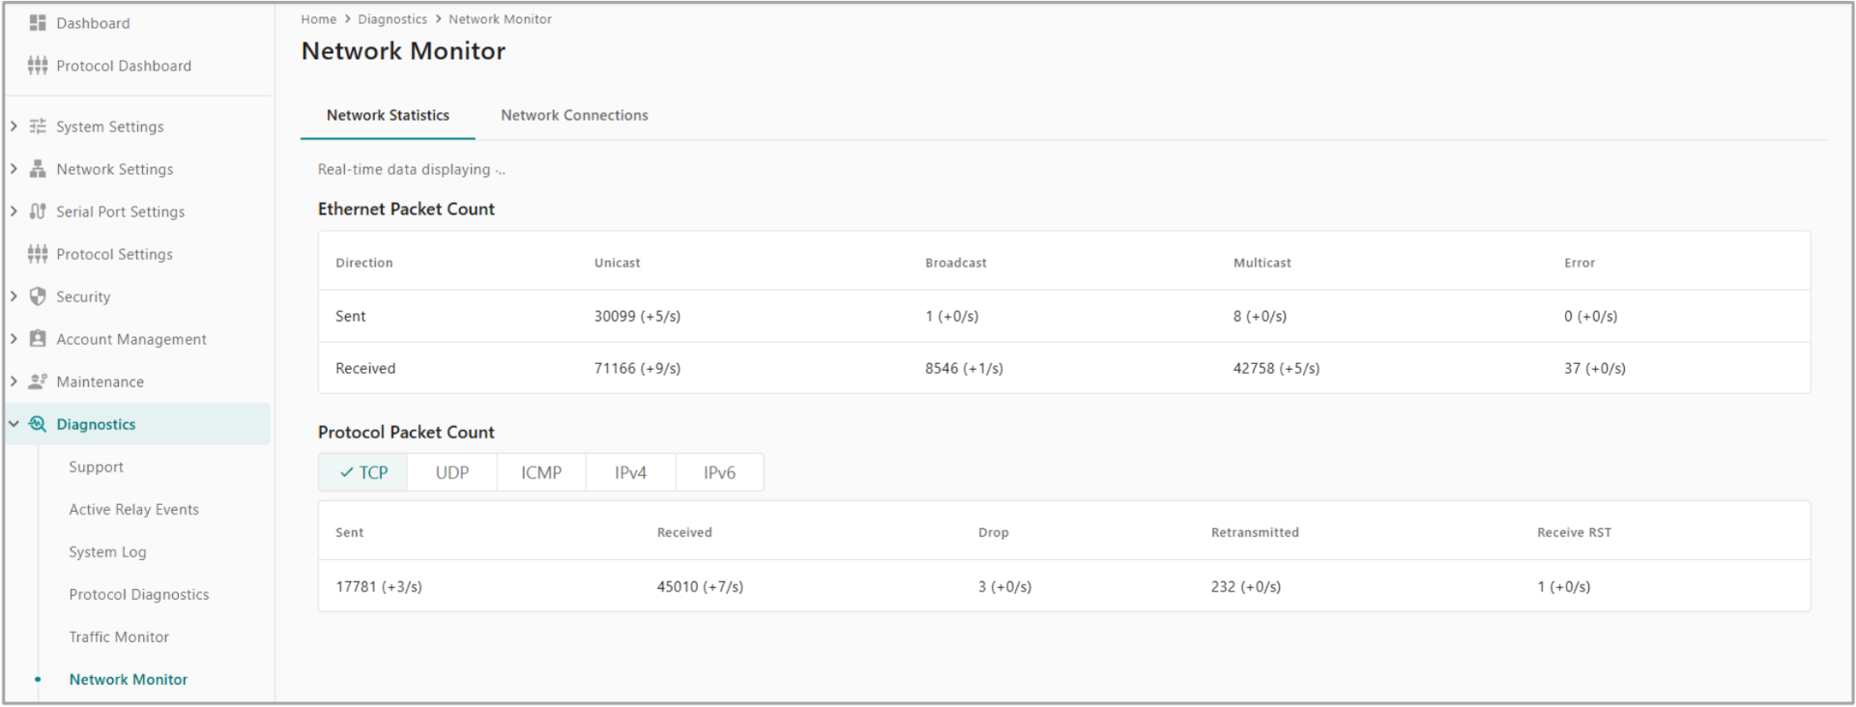1856x707 pixels.
Task: Click the Maintenance icon in sidebar
Action: tap(38, 382)
